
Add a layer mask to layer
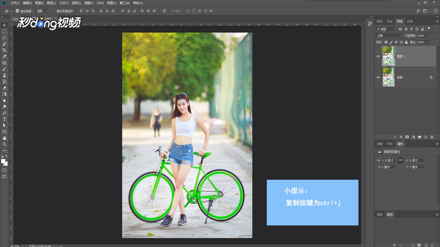(x=407, y=137)
